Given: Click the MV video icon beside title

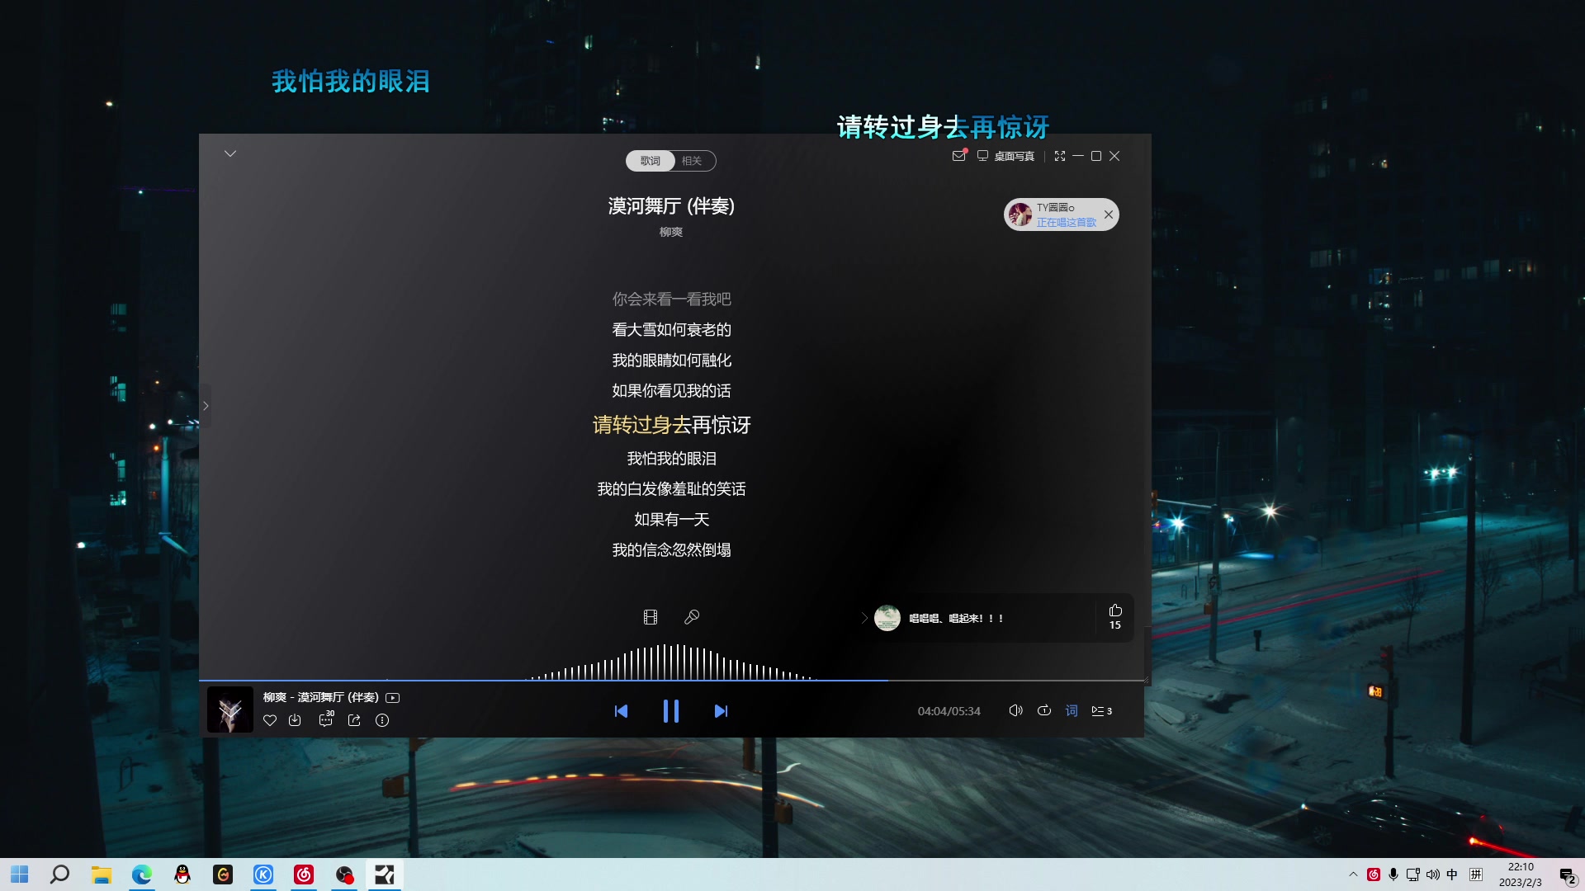Looking at the screenshot, I should click(393, 698).
